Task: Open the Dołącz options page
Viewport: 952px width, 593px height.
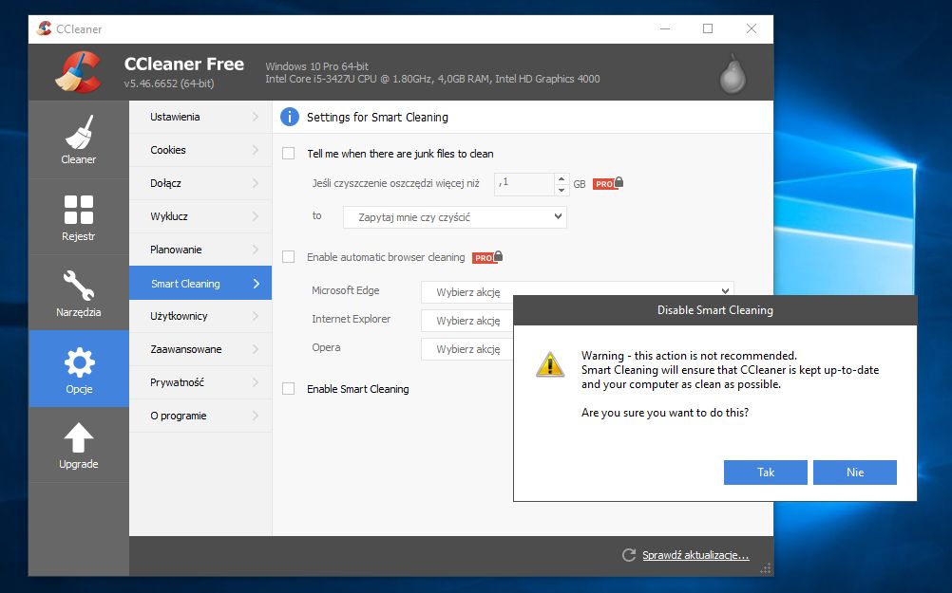Action: click(x=200, y=183)
